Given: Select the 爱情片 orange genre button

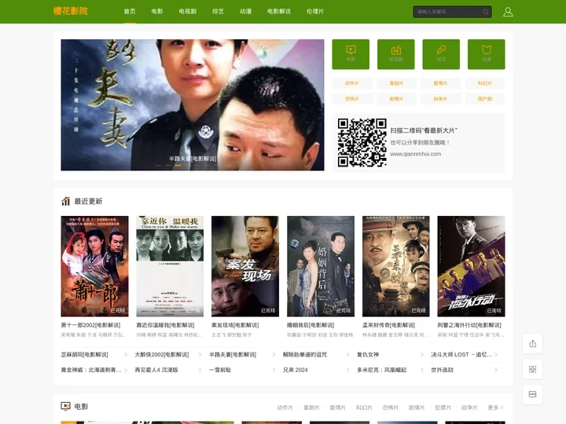Looking at the screenshot, I should click(x=440, y=83).
